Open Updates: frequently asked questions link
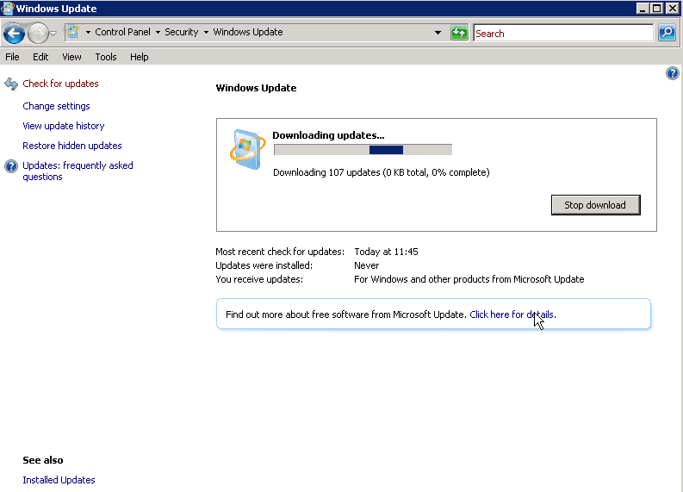 click(x=78, y=171)
